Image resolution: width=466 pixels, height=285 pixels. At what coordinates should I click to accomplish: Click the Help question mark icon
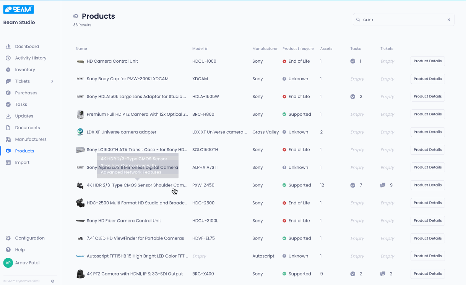pos(8,250)
